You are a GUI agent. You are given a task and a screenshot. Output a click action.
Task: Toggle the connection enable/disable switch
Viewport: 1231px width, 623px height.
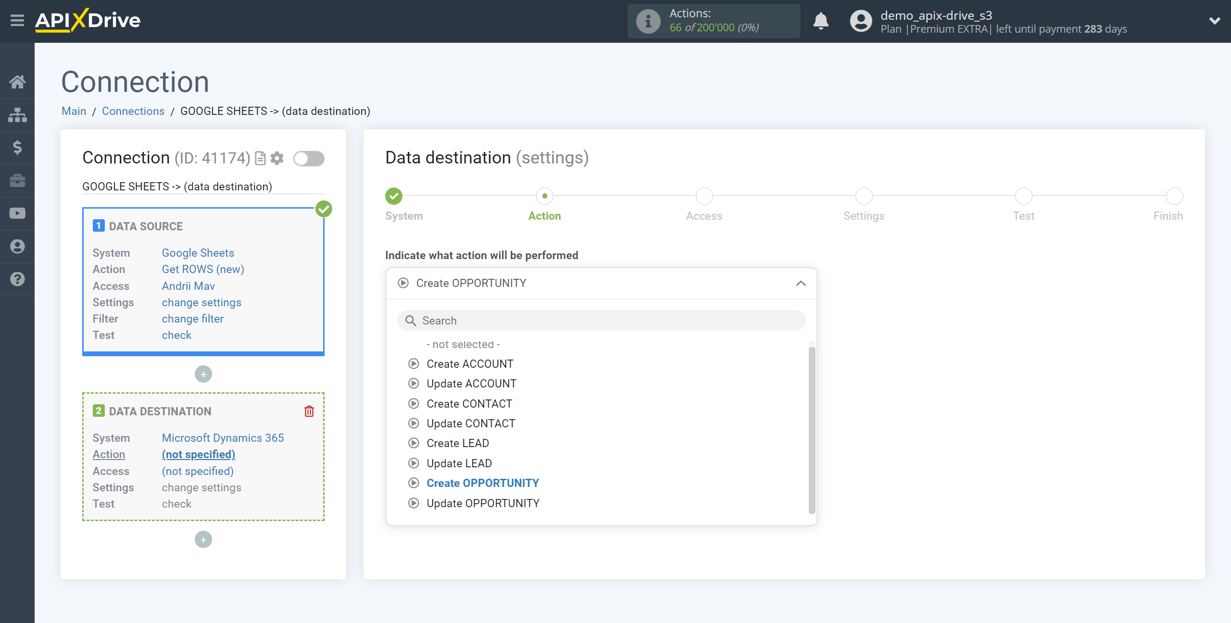[309, 158]
